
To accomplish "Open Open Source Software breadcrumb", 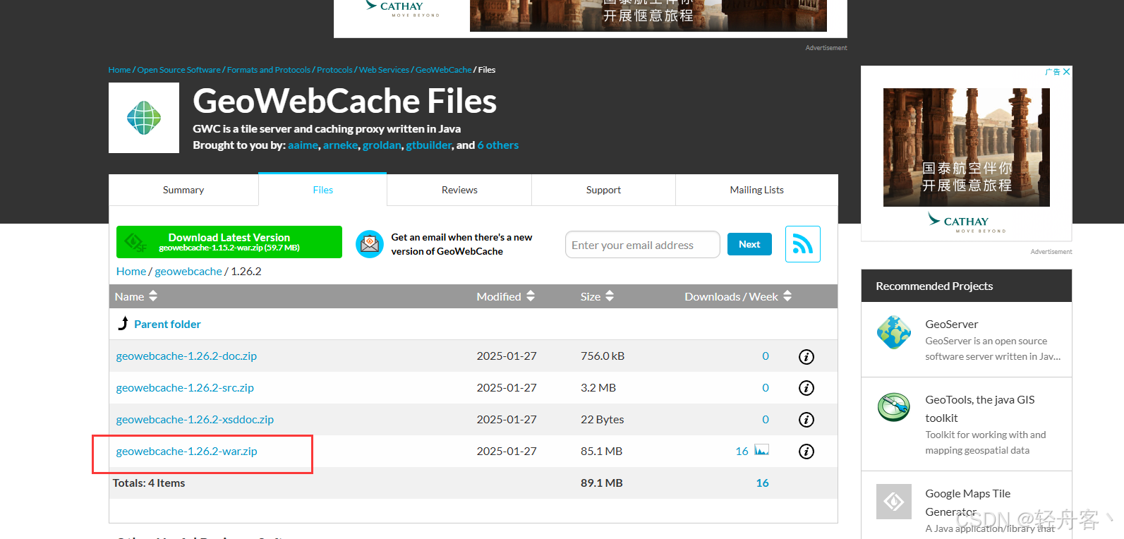I will point(179,70).
